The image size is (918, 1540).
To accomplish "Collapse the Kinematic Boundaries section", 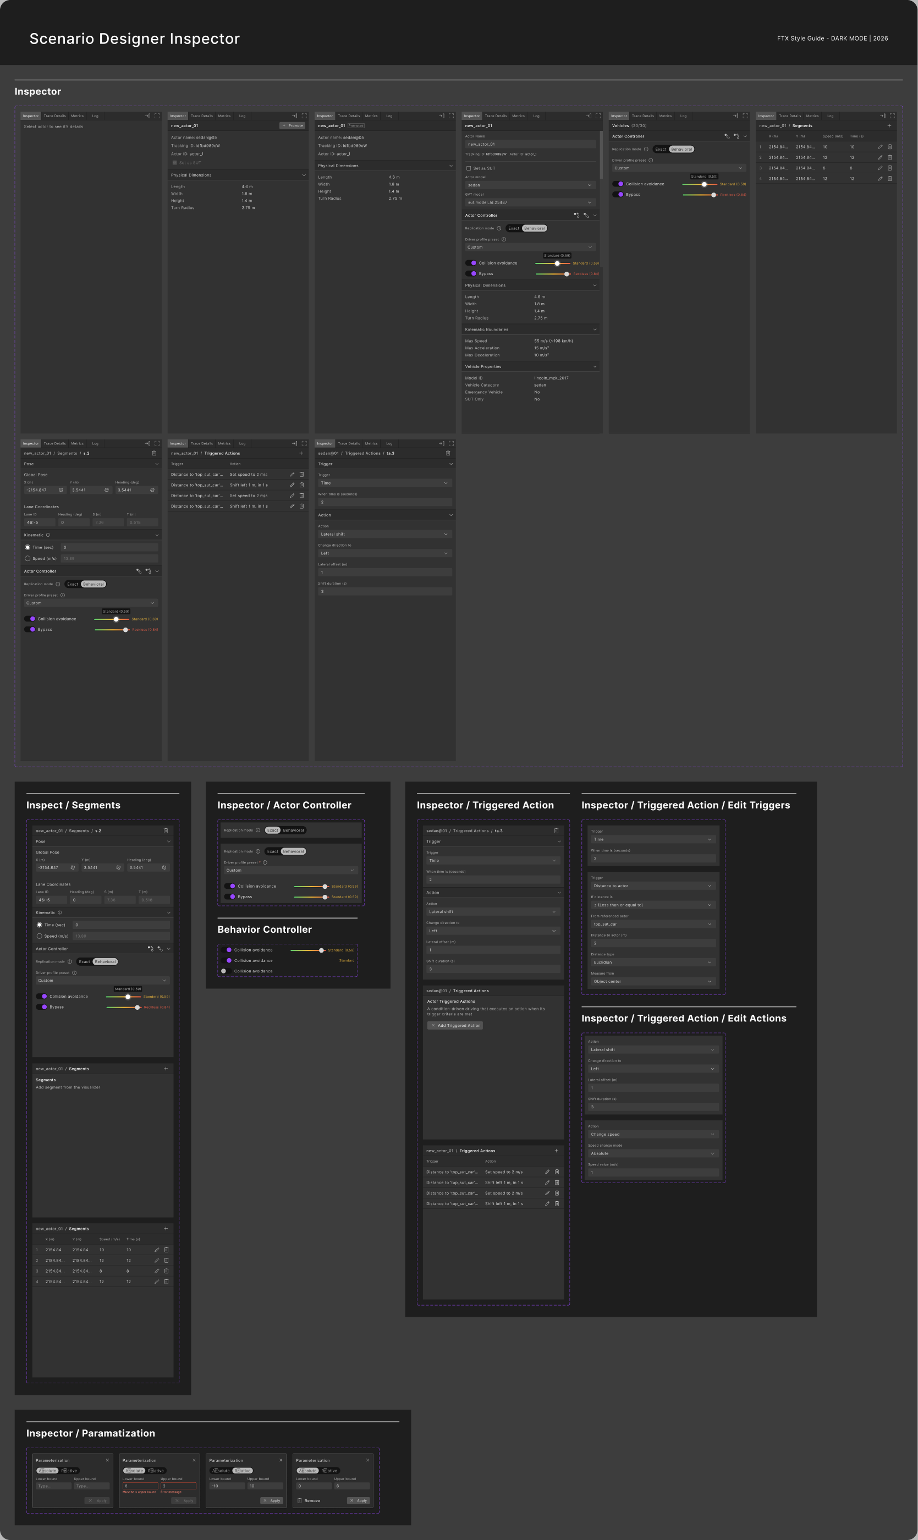I will coord(595,329).
